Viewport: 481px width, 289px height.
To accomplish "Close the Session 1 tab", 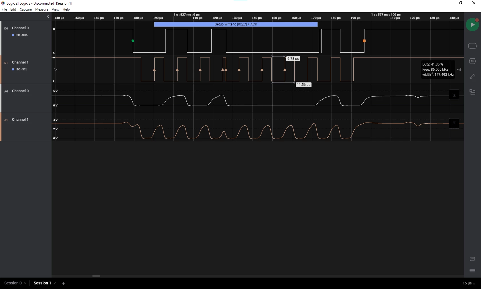I will pyautogui.click(x=55, y=283).
